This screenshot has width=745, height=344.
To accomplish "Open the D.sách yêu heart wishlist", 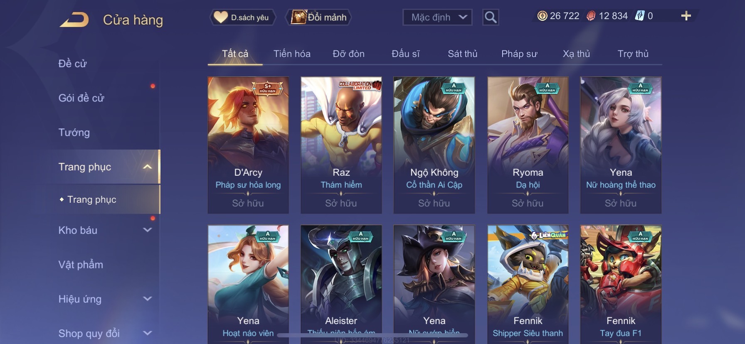I will [242, 17].
